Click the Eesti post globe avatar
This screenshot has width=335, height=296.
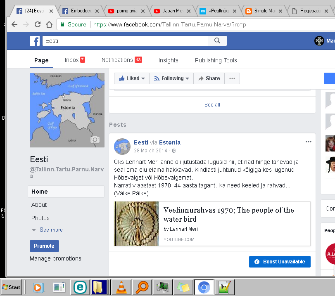coord(122,147)
